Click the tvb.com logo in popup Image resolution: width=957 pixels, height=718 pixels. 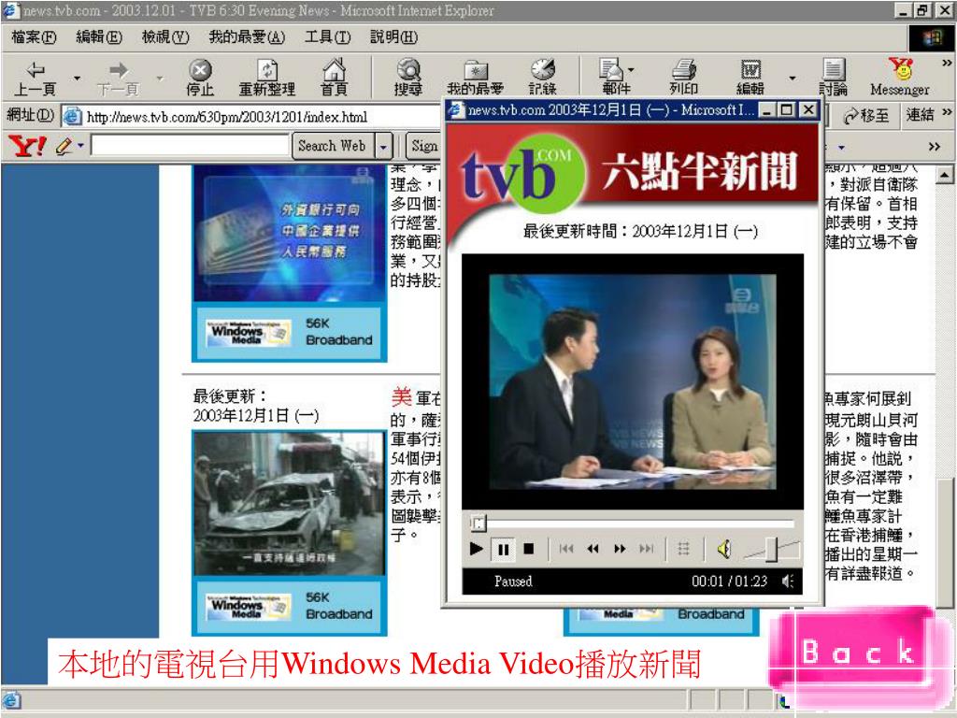[x=521, y=174]
